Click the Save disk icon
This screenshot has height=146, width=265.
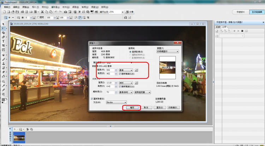tap(17, 12)
